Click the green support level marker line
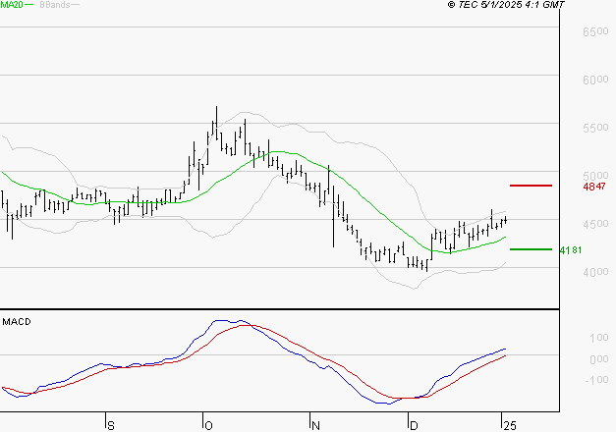616x432 pixels. click(x=531, y=249)
